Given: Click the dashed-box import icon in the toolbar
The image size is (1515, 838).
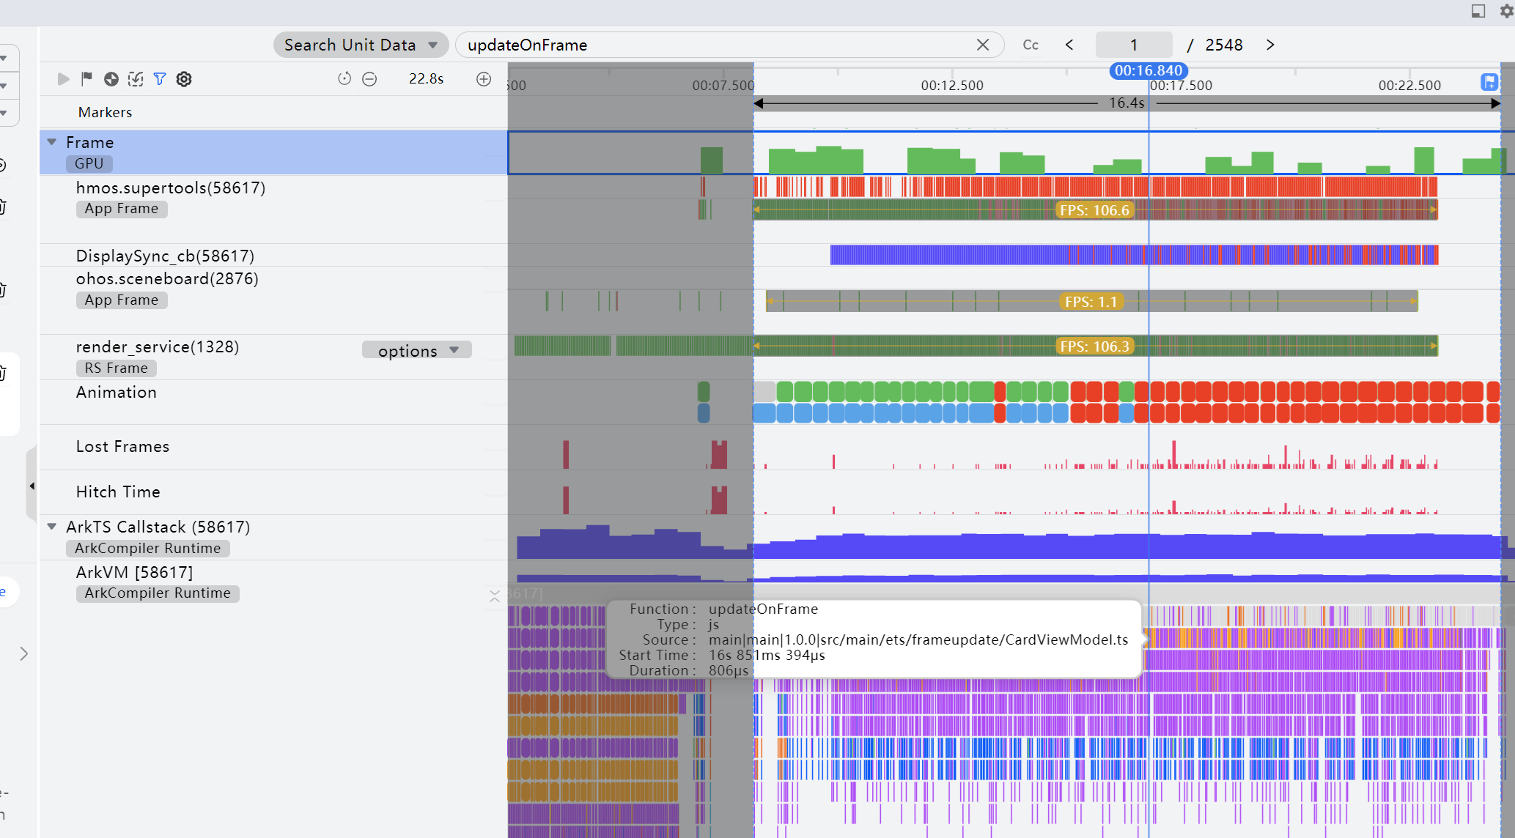Looking at the screenshot, I should (x=136, y=79).
